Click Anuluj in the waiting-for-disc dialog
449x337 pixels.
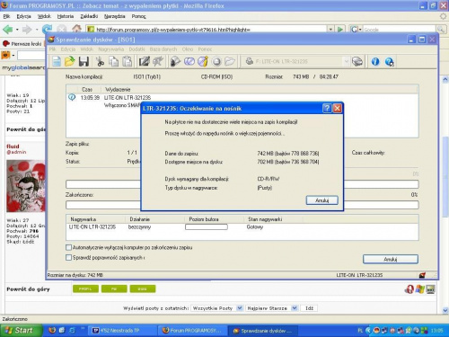coord(322,200)
